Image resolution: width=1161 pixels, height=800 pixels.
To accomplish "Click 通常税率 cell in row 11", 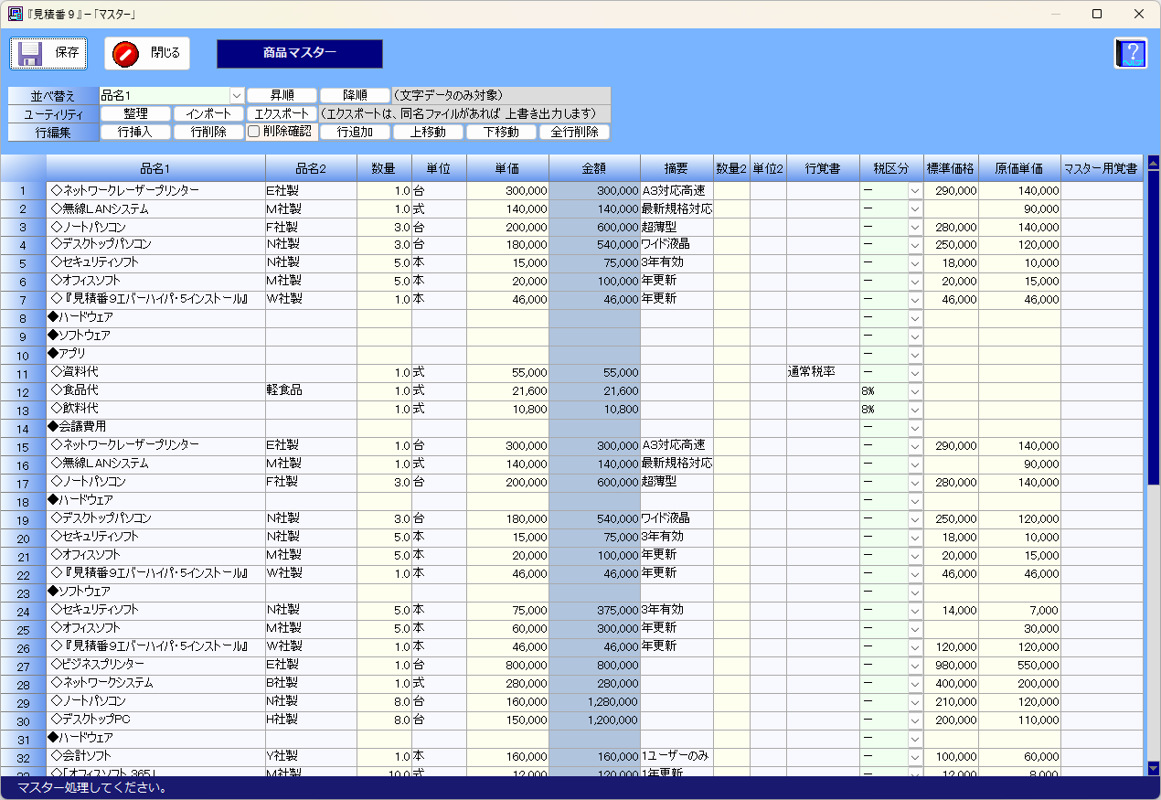I will pyautogui.click(x=823, y=373).
